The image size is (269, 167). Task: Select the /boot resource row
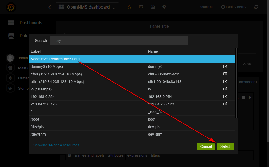(132, 119)
